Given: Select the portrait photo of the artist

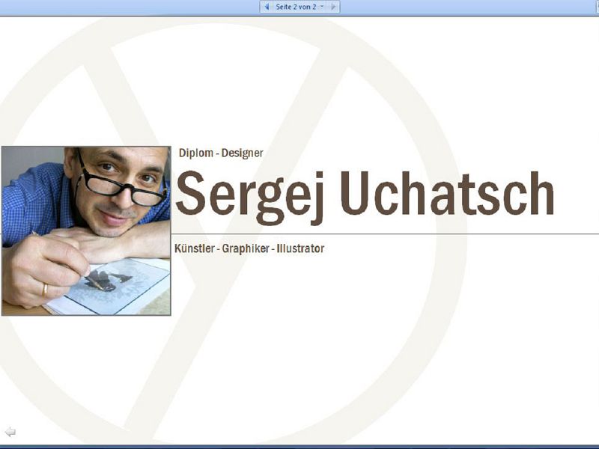Looking at the screenshot, I should pos(86,230).
